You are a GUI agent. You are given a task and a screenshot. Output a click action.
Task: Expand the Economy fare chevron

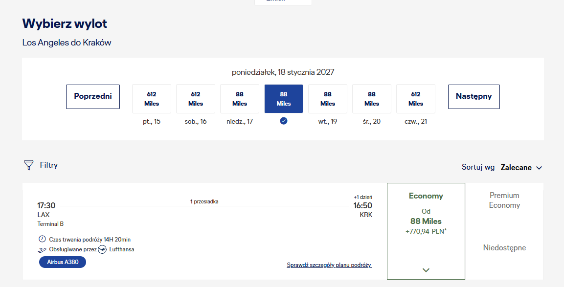tap(426, 270)
